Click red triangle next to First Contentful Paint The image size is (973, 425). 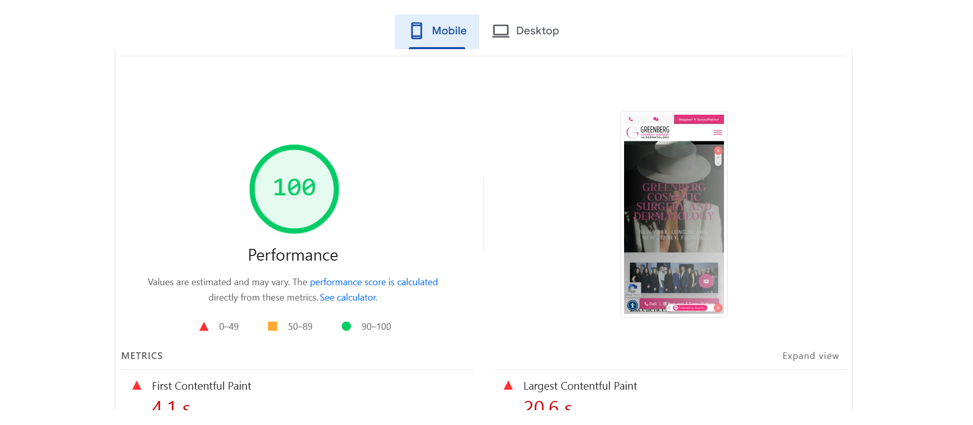pos(137,386)
